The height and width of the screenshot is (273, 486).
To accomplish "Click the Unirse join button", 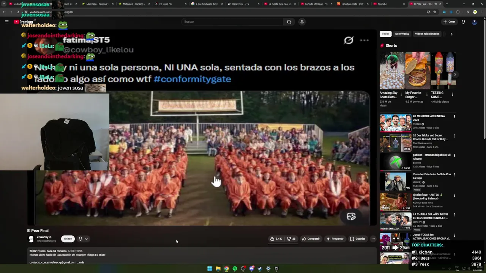I will 68,239.
